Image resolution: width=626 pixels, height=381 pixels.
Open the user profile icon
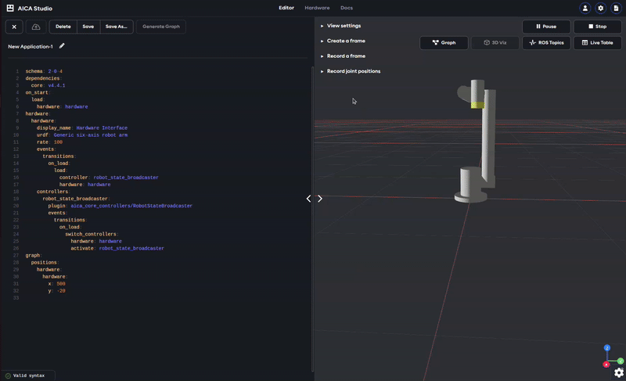pyautogui.click(x=585, y=8)
